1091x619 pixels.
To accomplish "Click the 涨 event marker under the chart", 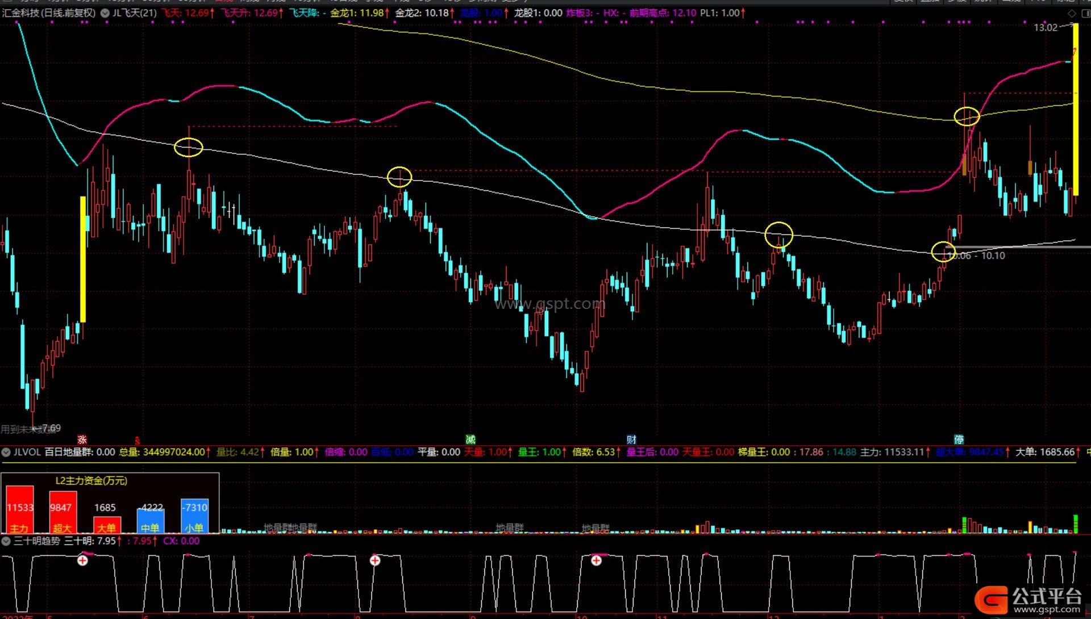I will (x=82, y=440).
